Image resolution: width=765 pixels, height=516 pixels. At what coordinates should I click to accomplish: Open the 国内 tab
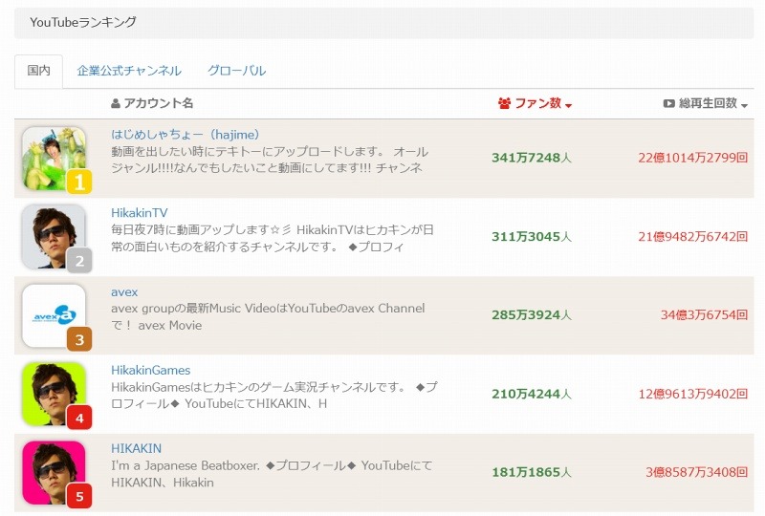click(x=38, y=72)
